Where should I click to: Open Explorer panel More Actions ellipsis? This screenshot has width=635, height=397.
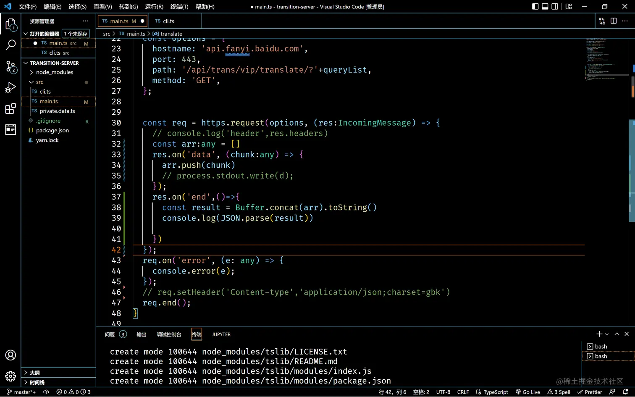point(86,21)
